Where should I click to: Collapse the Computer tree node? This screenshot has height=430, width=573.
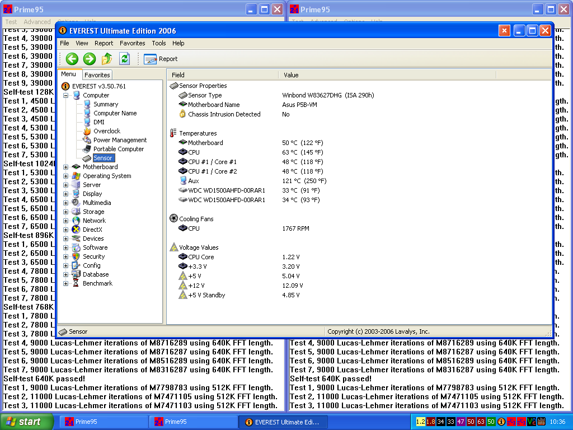coord(66,95)
